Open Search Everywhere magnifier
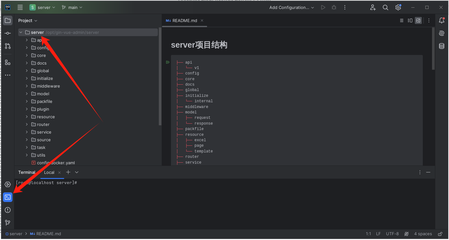The image size is (449, 240). coord(385,7)
